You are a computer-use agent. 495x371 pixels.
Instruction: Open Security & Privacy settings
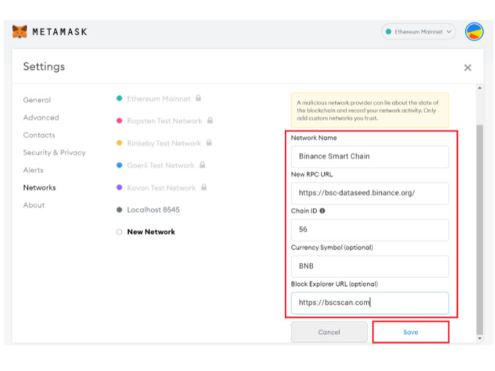coord(54,153)
